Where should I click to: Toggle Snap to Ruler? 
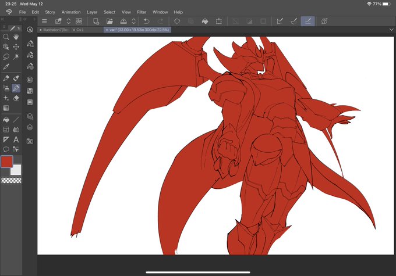280,21
